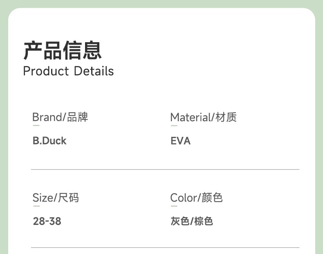Choose the 棕色 brown color text
This screenshot has height=254, width=323.
pos(203,222)
